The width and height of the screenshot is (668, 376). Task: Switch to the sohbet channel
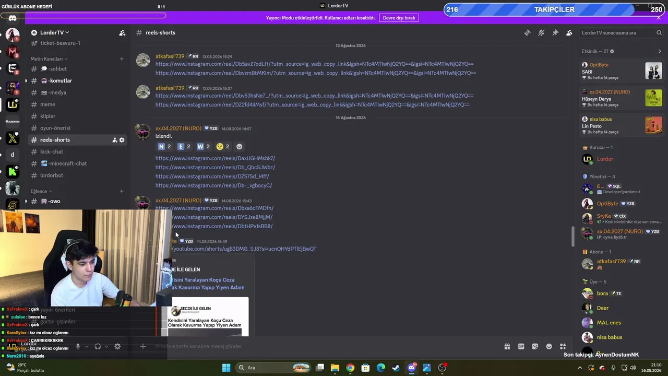77,69
